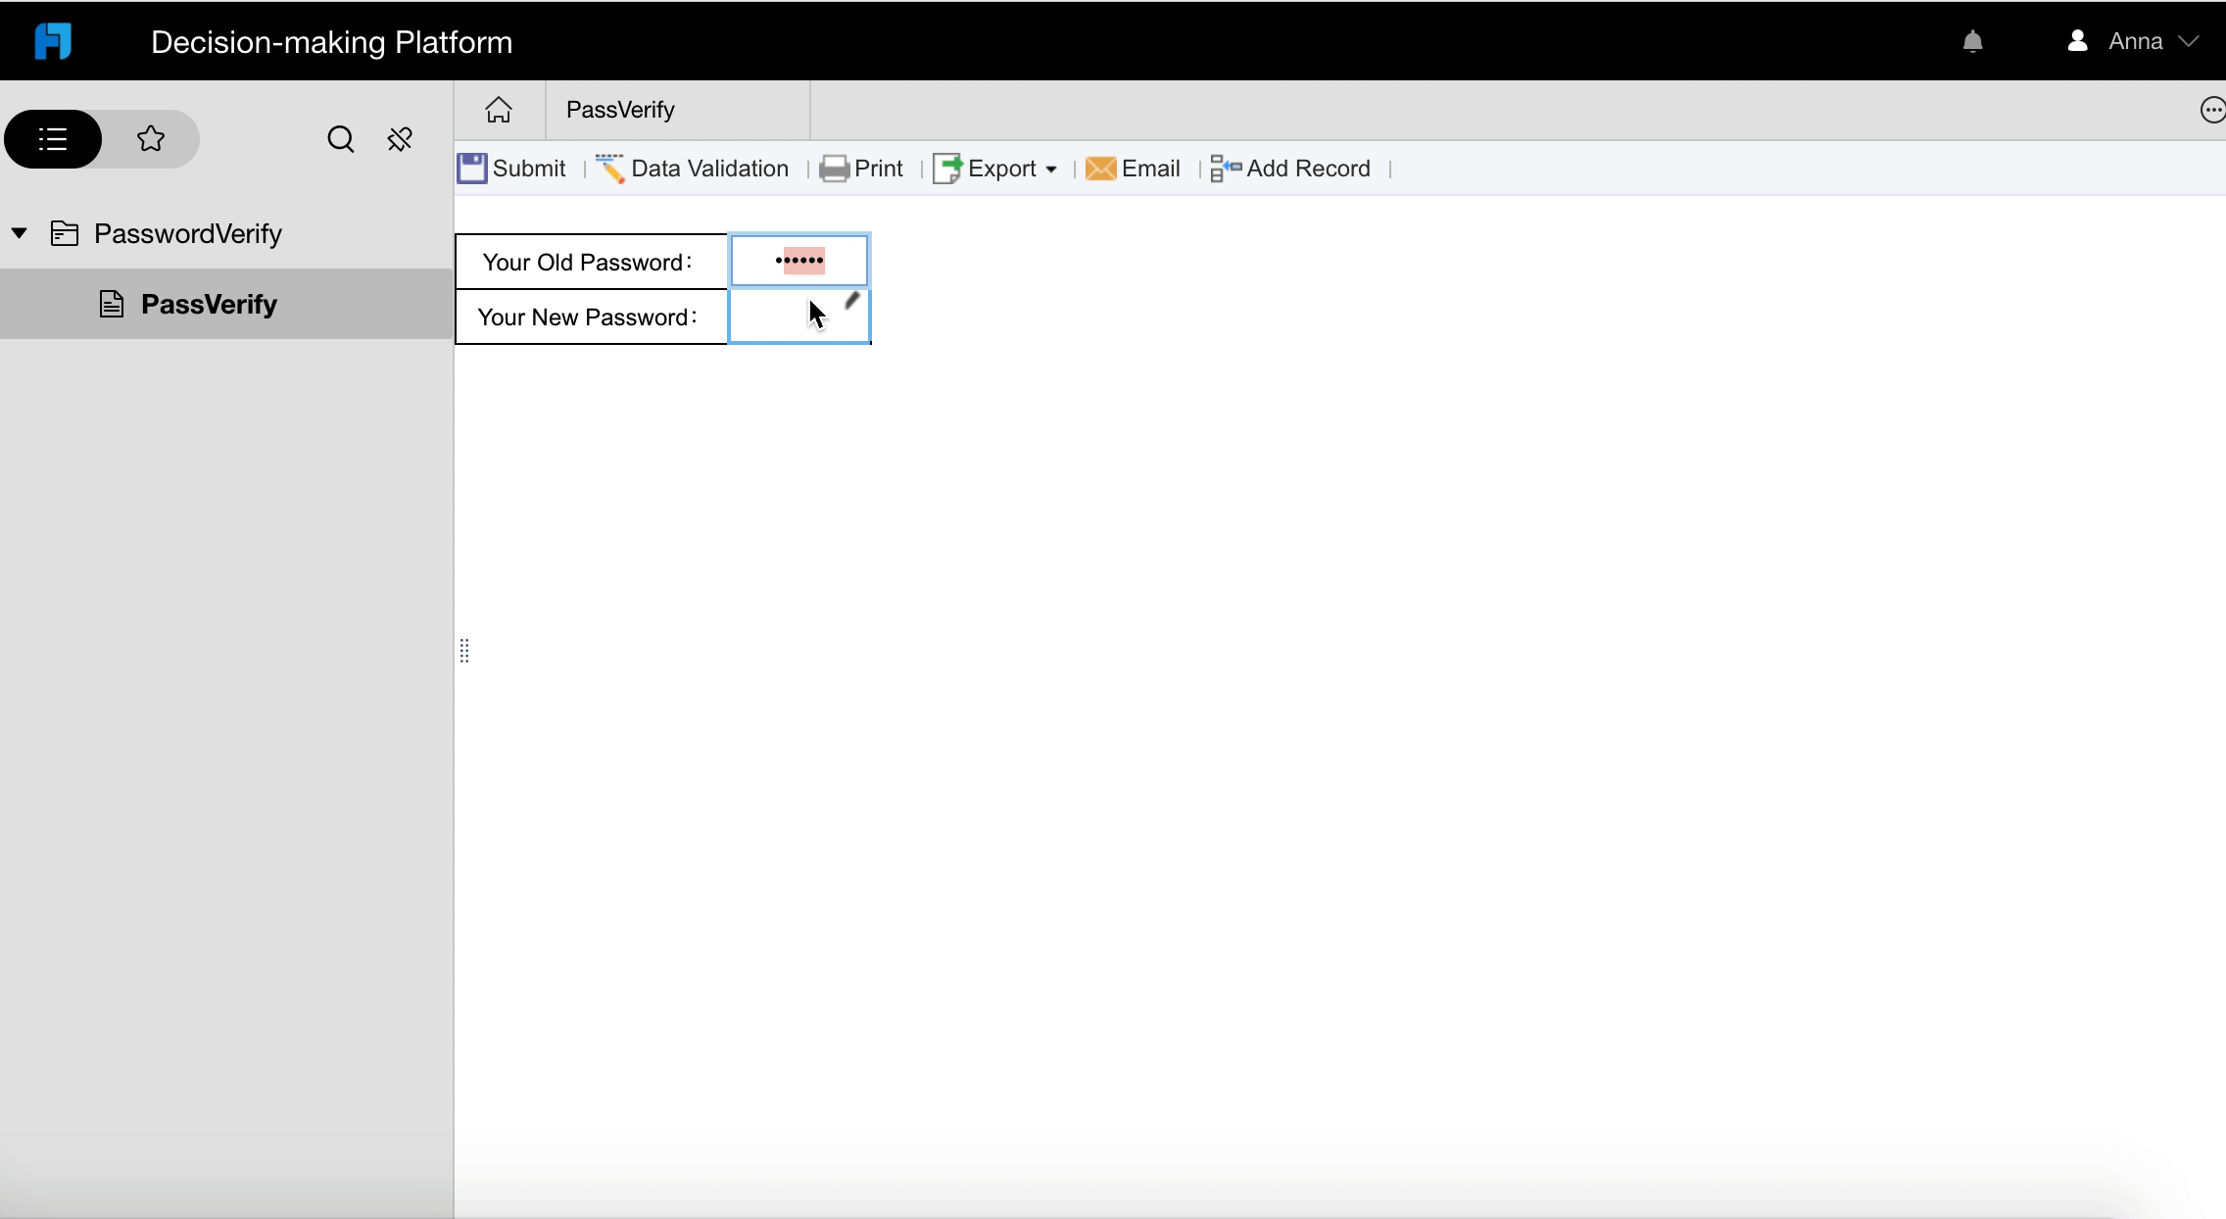Click the Submit save icon

coord(473,168)
